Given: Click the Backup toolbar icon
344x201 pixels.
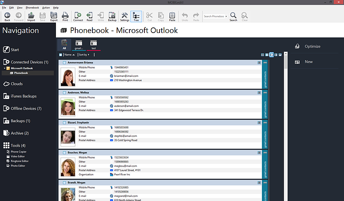Looking at the screenshot, I should [112, 17].
